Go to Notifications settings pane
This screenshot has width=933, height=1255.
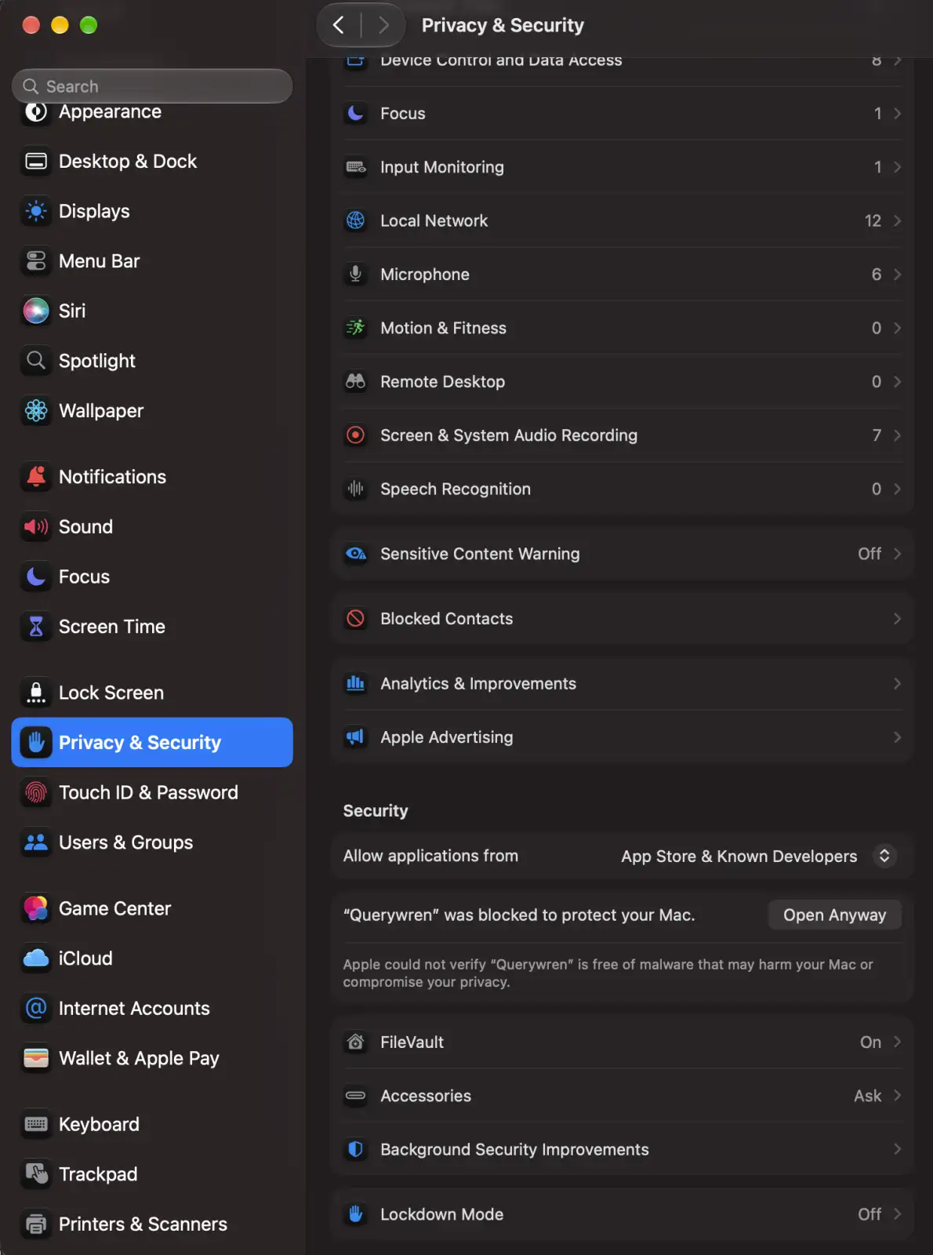(152, 477)
